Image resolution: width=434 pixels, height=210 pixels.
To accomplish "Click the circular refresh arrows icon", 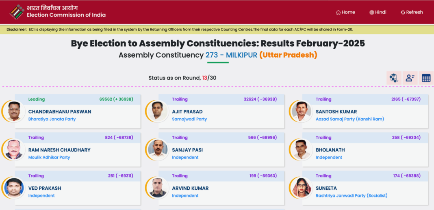I will click(x=403, y=13).
